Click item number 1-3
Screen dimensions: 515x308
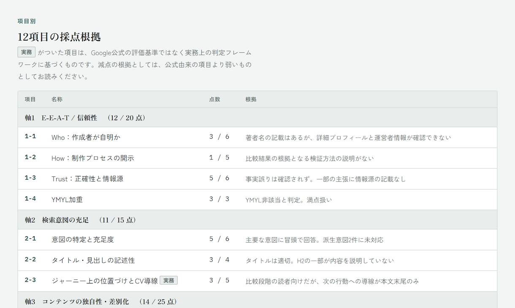30,178
